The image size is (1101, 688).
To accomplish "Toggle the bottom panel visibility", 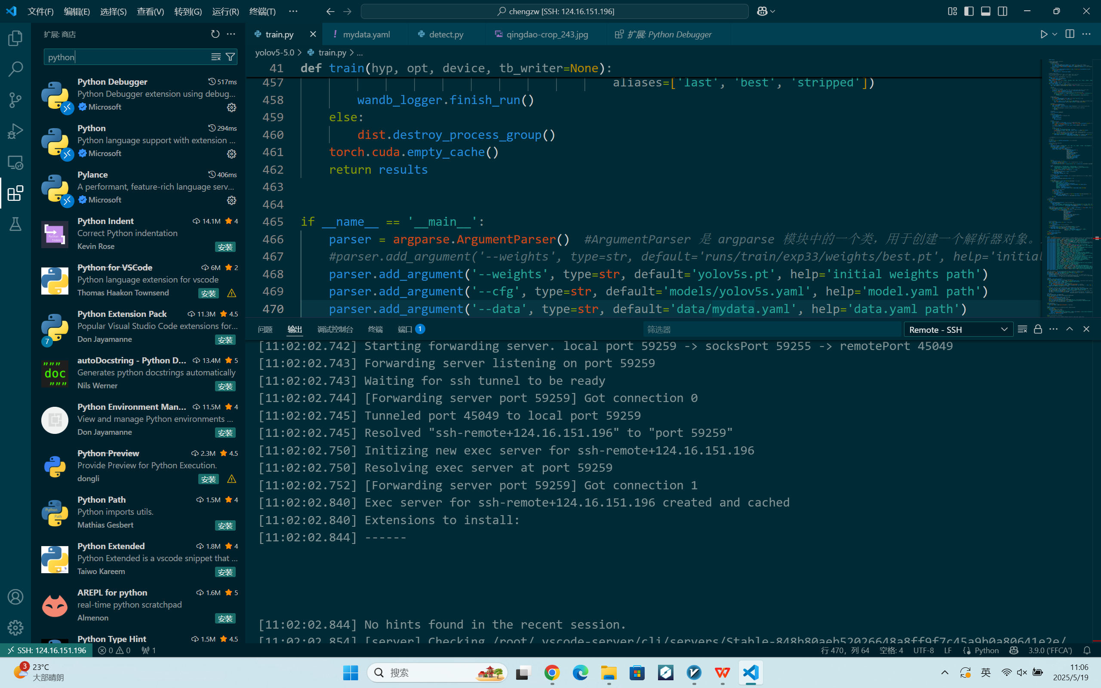I will pyautogui.click(x=985, y=11).
